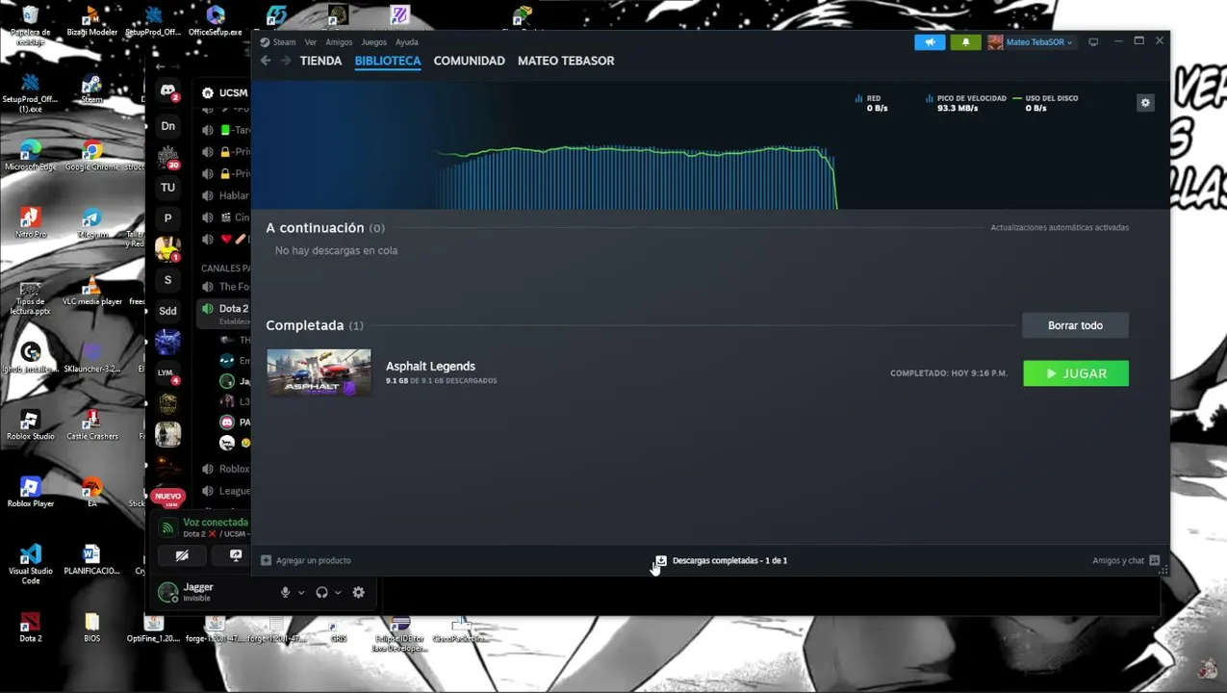Open the Juegos menu
The height and width of the screenshot is (693, 1227).
coord(373,42)
